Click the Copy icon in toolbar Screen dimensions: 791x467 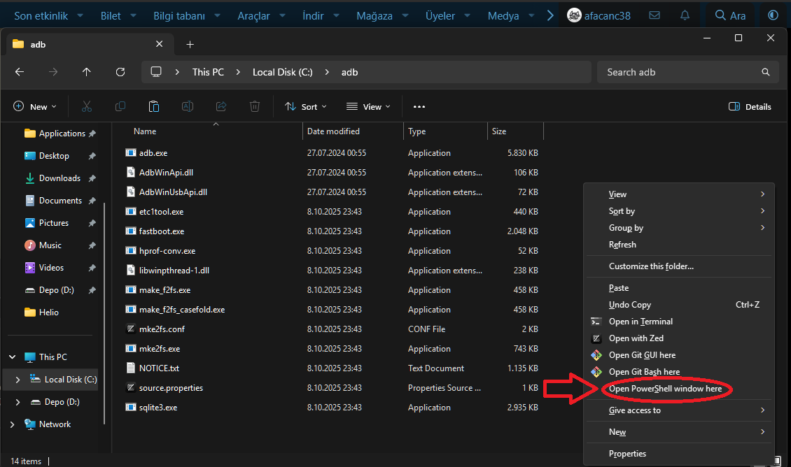(x=120, y=106)
